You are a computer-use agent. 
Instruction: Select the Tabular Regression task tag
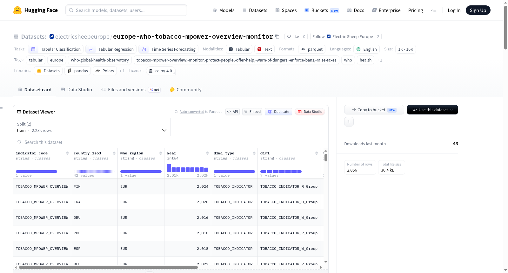111,49
